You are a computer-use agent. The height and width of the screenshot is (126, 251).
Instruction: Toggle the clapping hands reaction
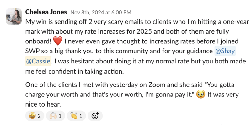pos(76,116)
